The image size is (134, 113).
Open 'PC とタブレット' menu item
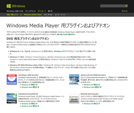[x=31, y=11]
